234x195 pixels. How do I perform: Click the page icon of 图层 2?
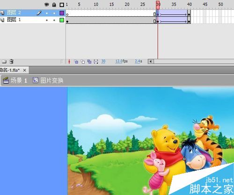(2, 13)
